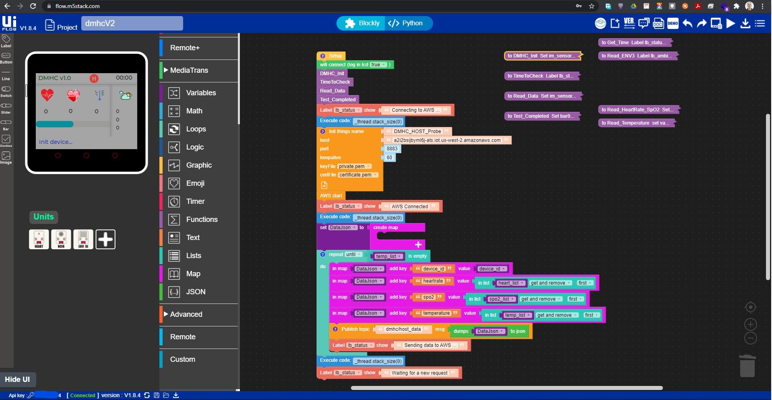Screen dimensions: 772x400
Task: Select the Image widget tool
Action: coord(6,158)
